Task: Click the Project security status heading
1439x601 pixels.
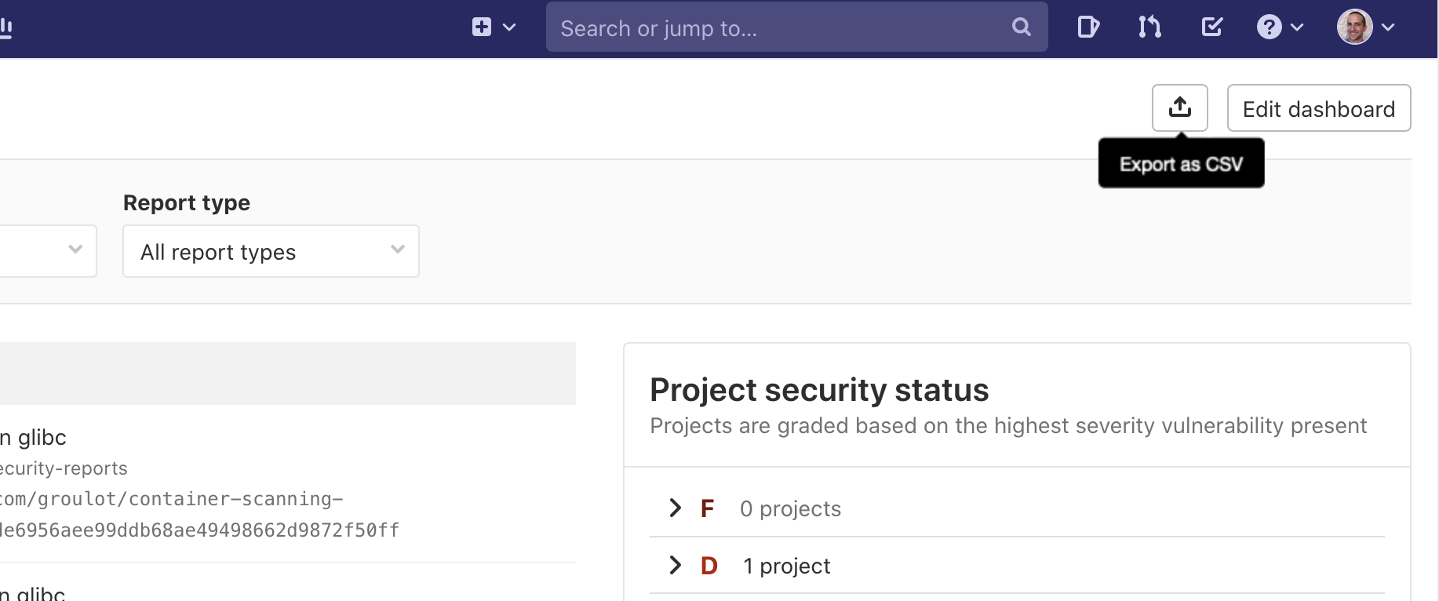Action: 818,389
